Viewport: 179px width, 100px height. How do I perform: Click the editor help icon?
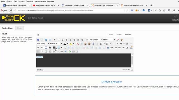click(x=38, y=40)
